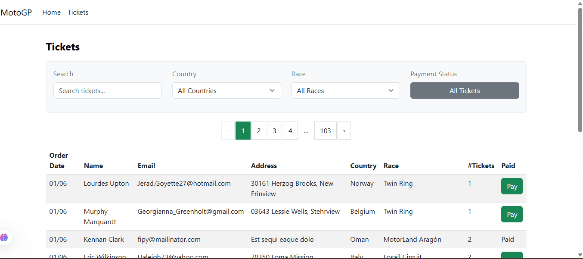The image size is (583, 259).
Task: Select pagination page 4
Action: 290,131
